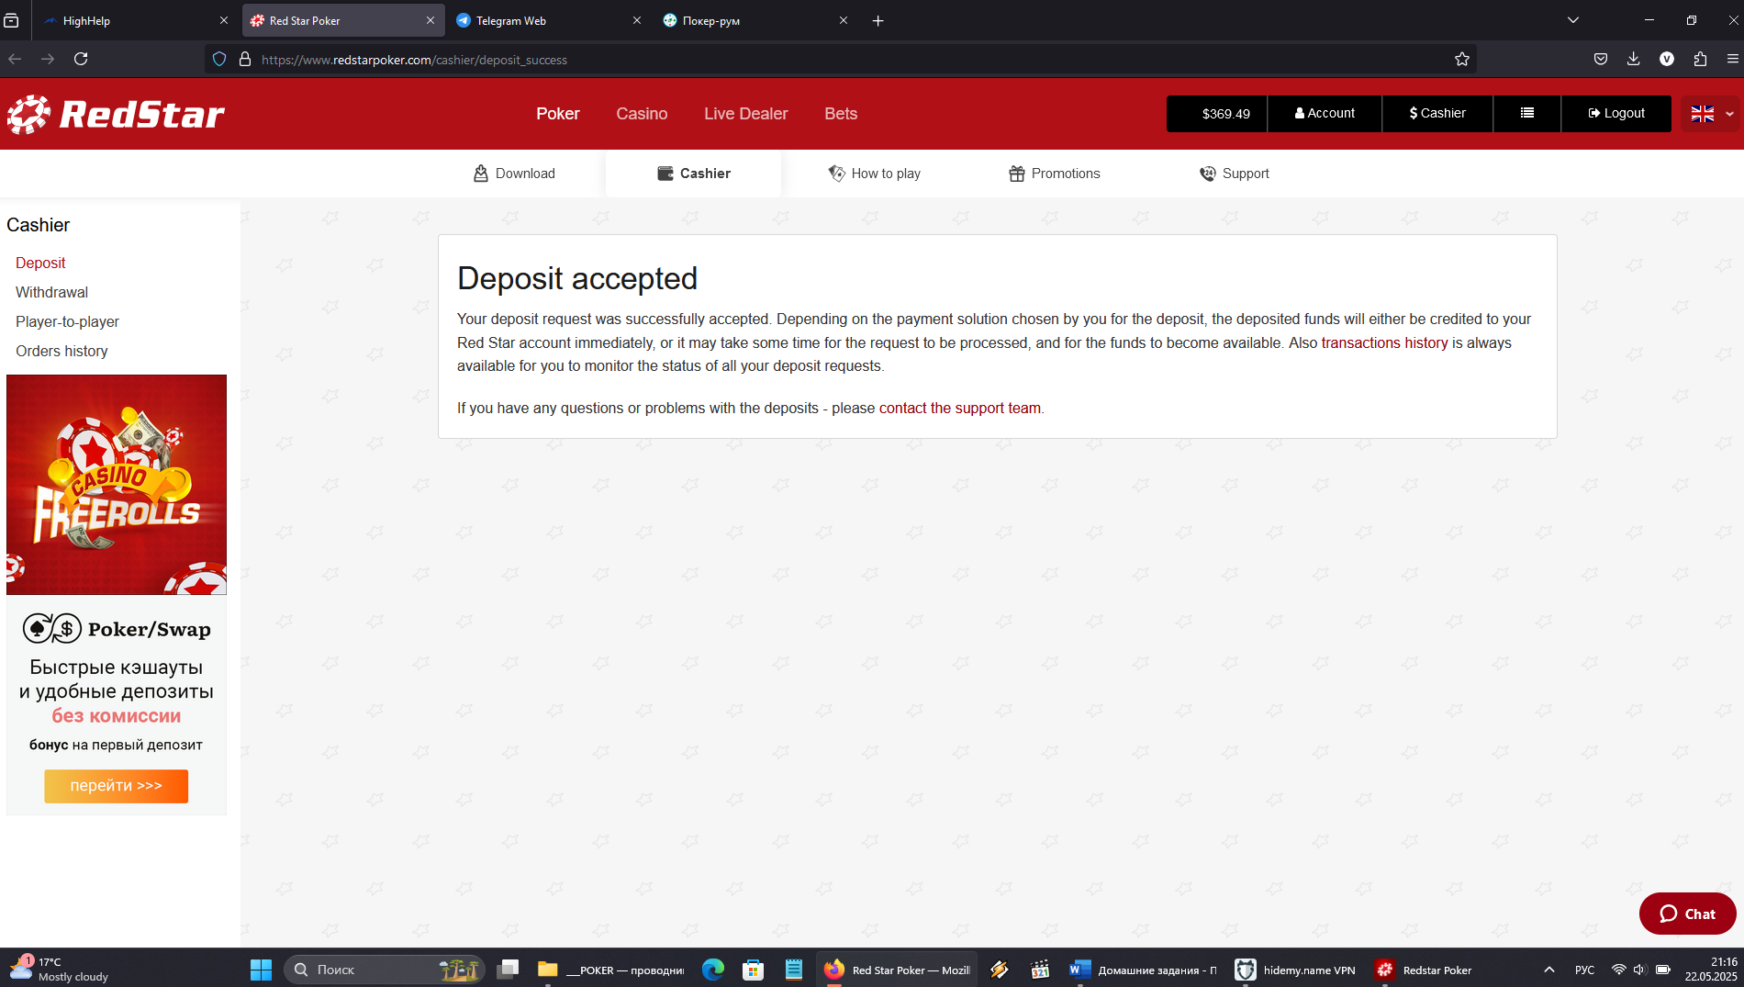Close the Red Star Poker tab
Screen dimensions: 1744x987
tap(430, 20)
